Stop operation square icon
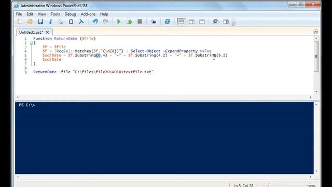This screenshot has height=187, width=332. 140,21
